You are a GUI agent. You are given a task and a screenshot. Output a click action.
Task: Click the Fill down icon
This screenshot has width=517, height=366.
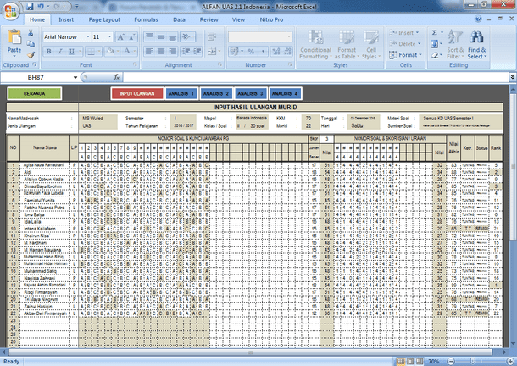pos(435,44)
